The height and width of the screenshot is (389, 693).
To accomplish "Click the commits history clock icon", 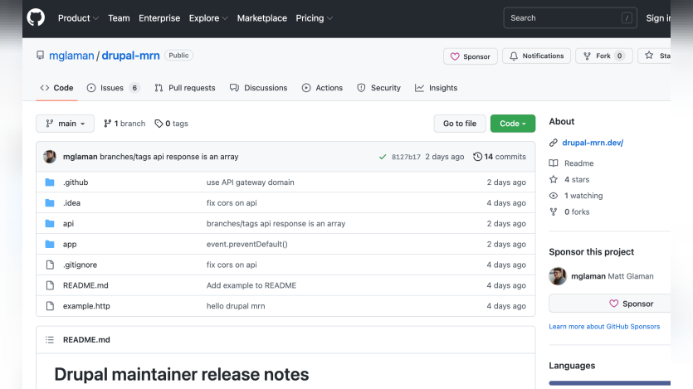I will pyautogui.click(x=477, y=157).
